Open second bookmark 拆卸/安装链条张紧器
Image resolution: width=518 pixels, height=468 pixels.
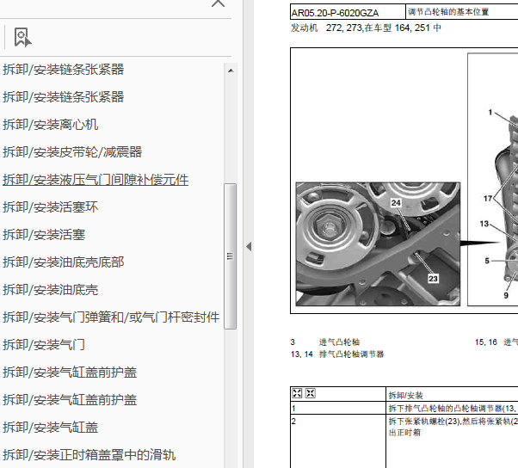click(x=63, y=97)
